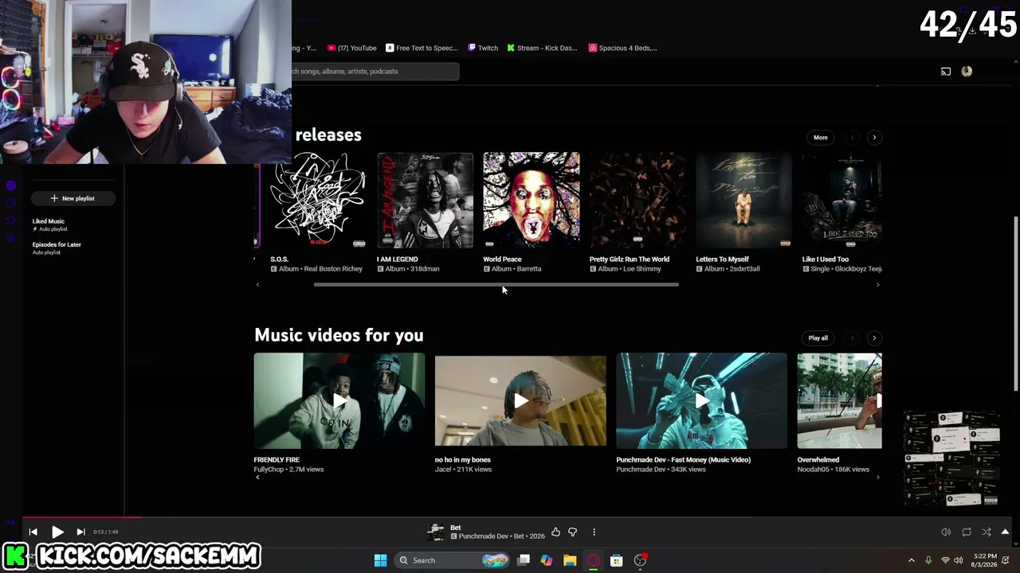1020x573 pixels.
Task: Click the World Peace title text
Action: coord(502,259)
